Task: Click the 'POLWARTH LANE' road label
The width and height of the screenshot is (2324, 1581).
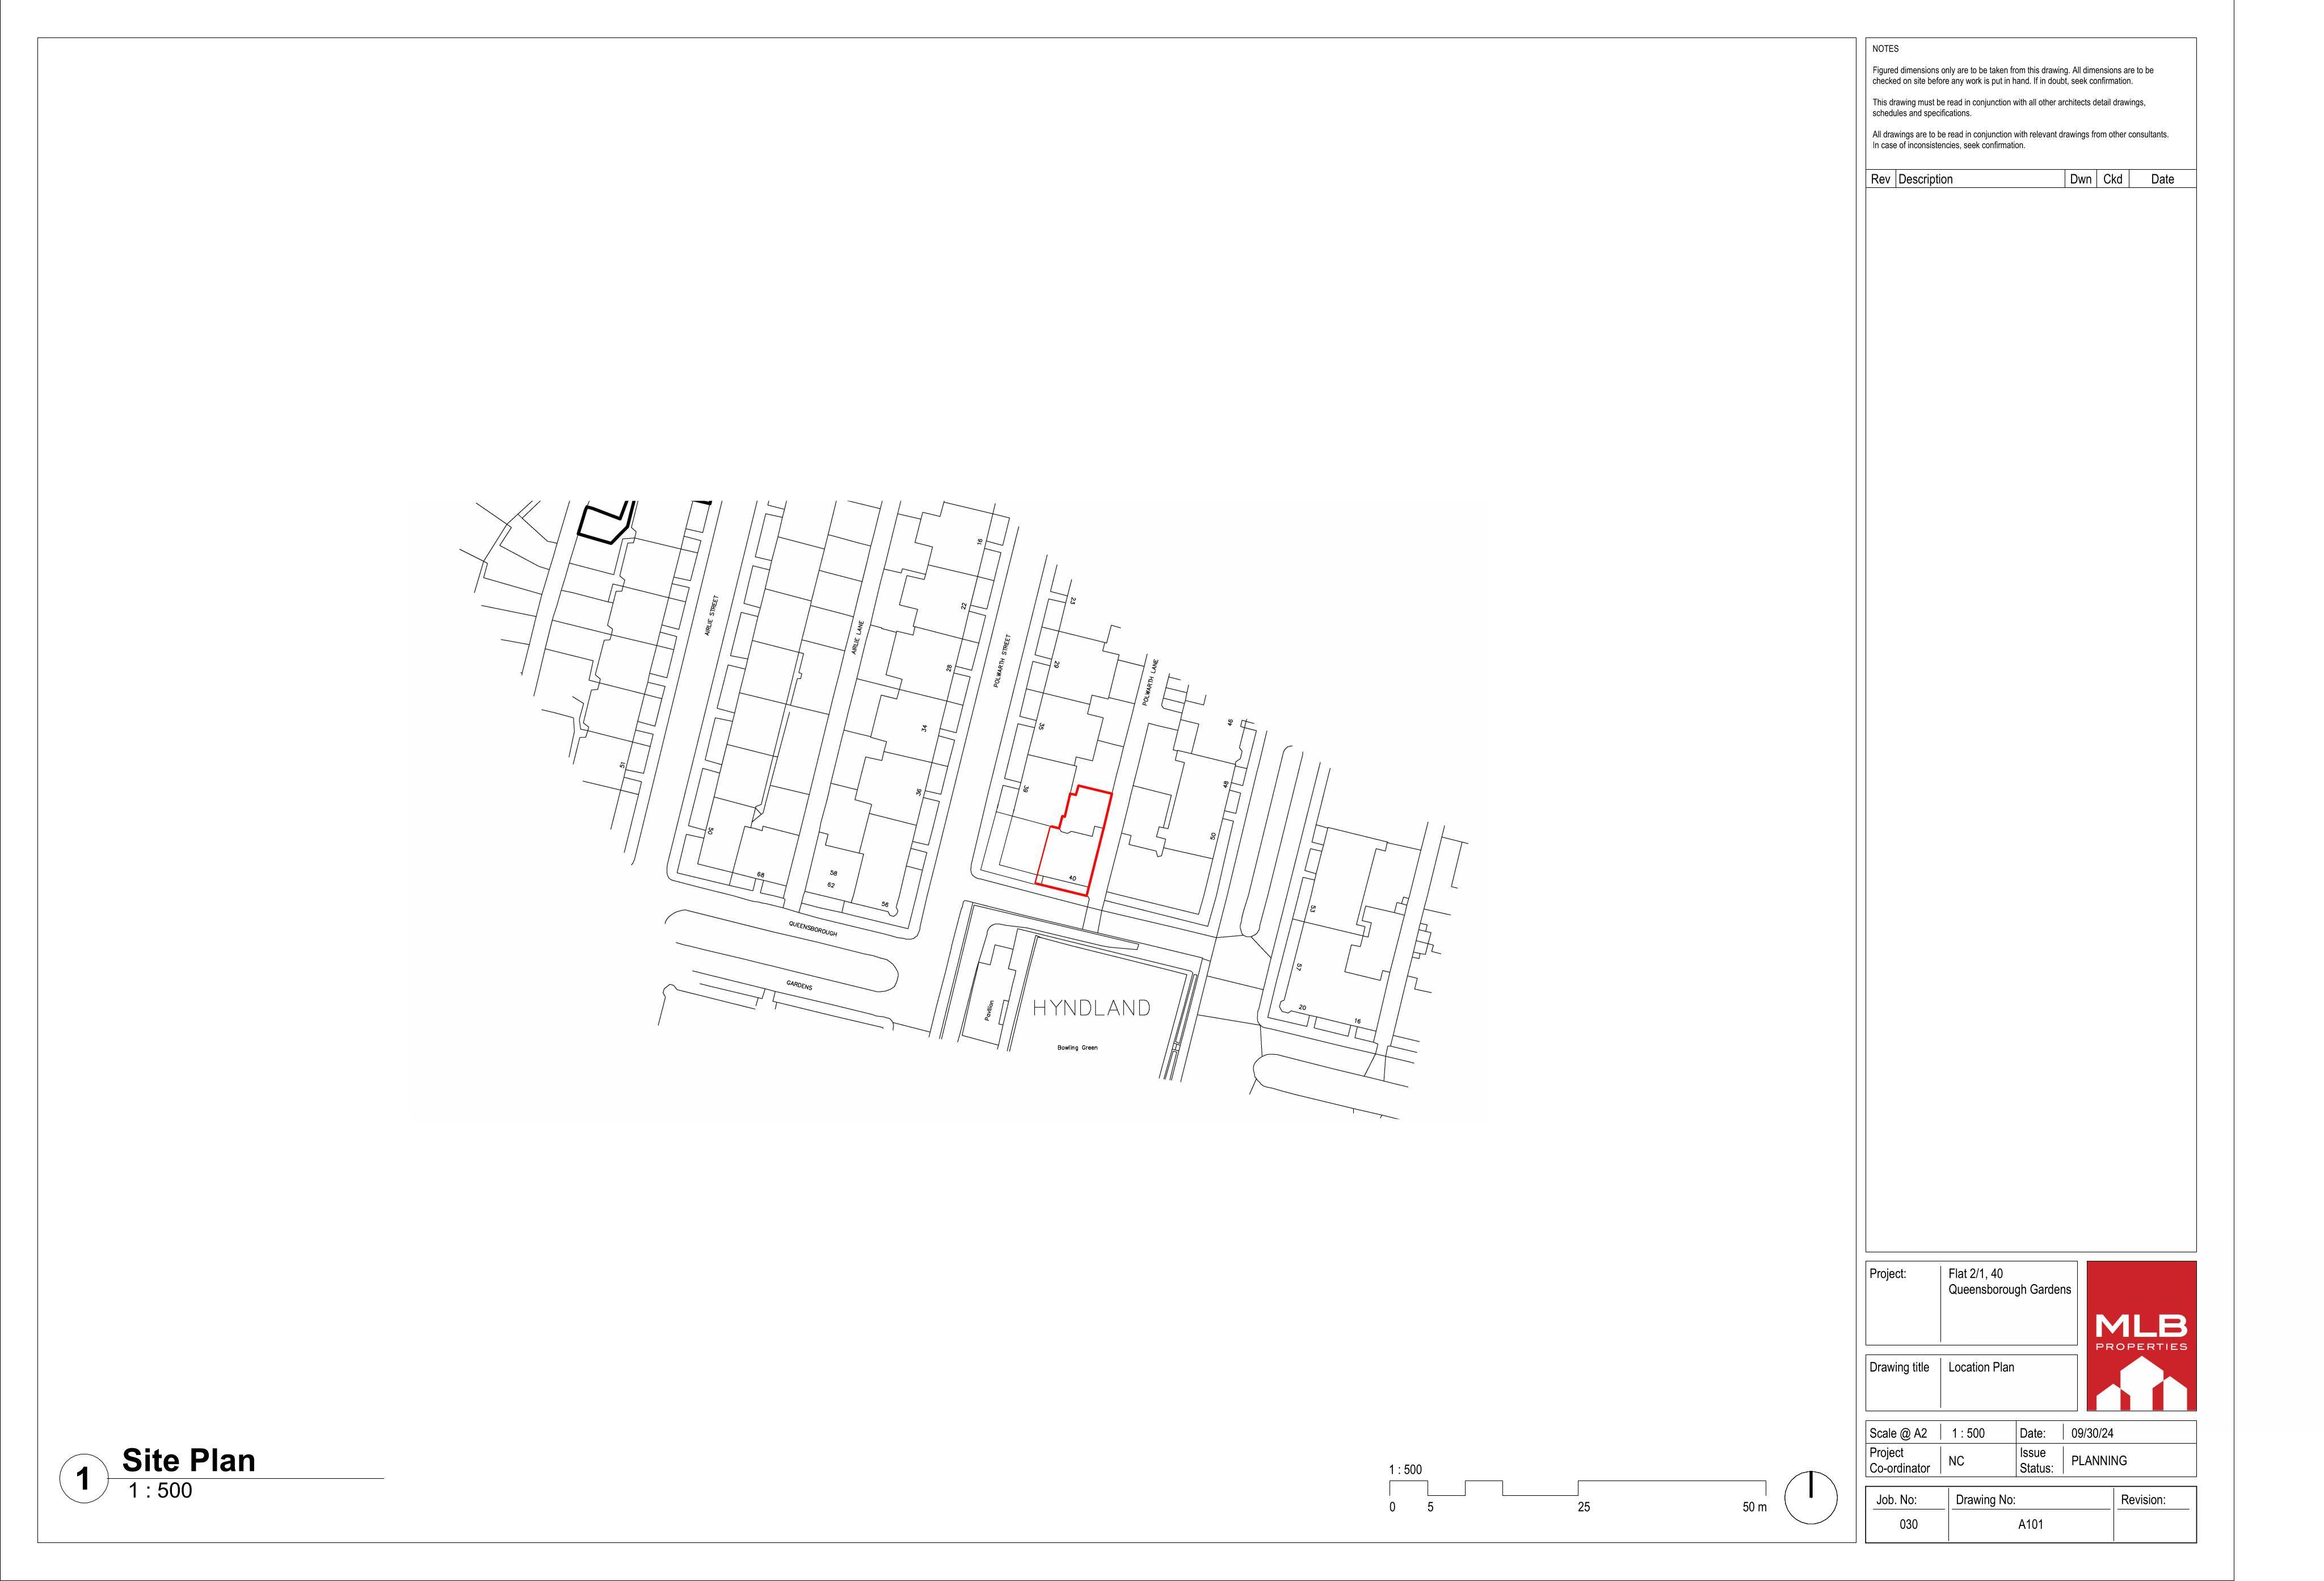Action: tap(1150, 681)
